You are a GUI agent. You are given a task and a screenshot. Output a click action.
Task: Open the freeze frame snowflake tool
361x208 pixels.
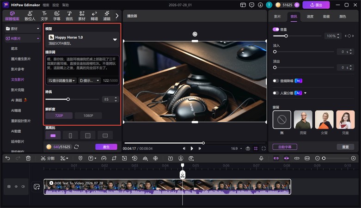pyautogui.click(x=156, y=158)
